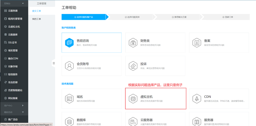Click the 投诉 category icon
The height and width of the screenshot is (126, 256).
pyautogui.click(x=133, y=66)
